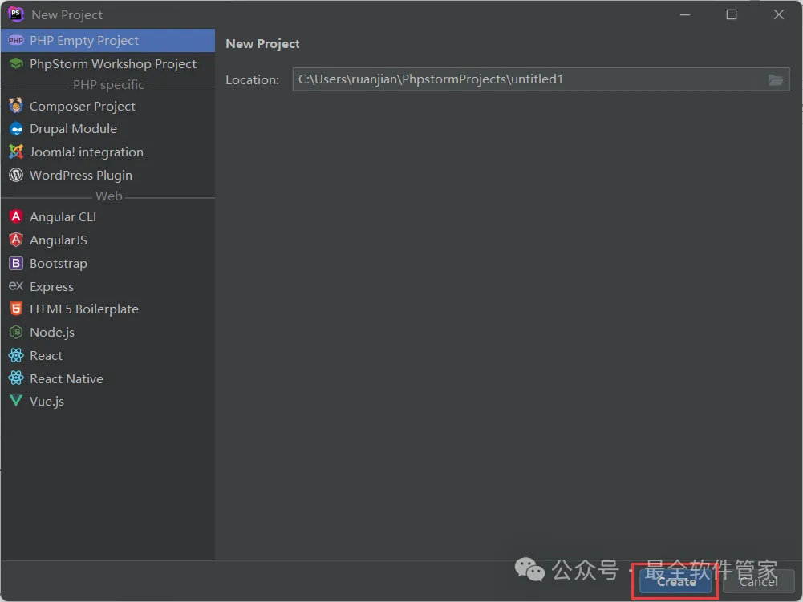The image size is (803, 602).
Task: Select Vue.js project template
Action: [108, 401]
